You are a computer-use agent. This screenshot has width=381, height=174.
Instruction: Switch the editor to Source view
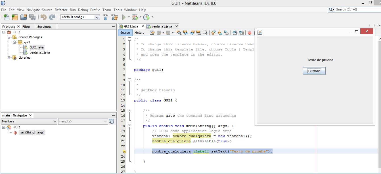[125, 33]
